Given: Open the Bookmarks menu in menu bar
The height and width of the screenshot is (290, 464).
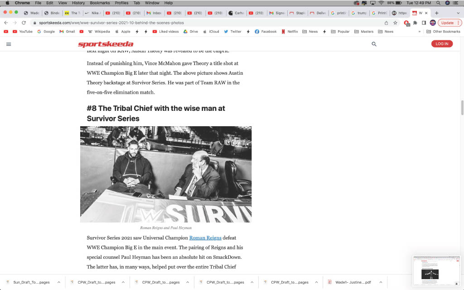Looking at the screenshot, I should pos(100,3).
